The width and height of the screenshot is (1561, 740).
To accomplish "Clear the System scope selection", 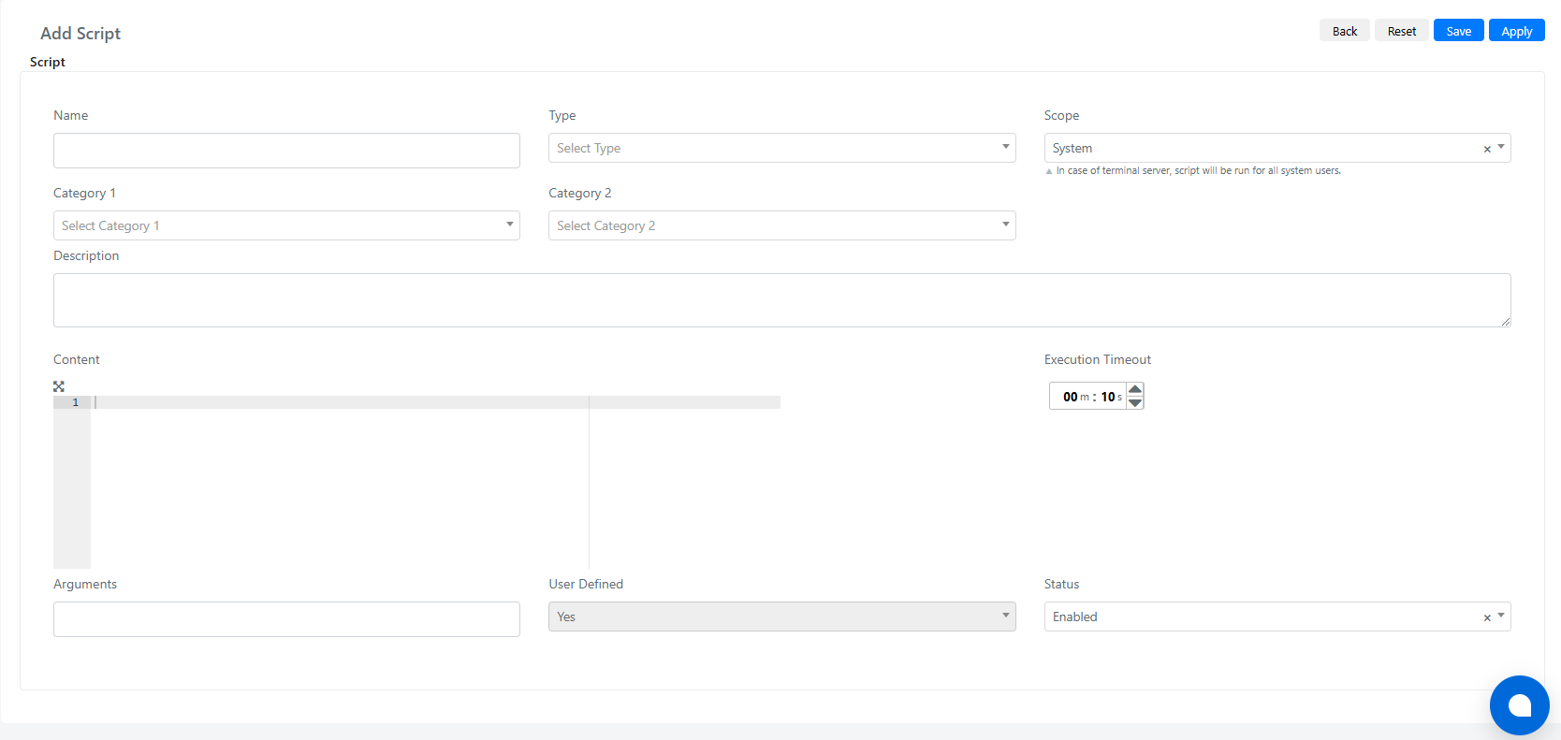I will coord(1487,149).
